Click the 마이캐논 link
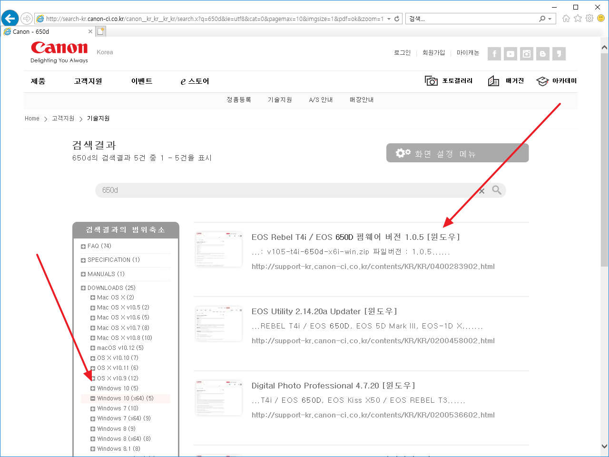This screenshot has width=609, height=457. click(468, 52)
